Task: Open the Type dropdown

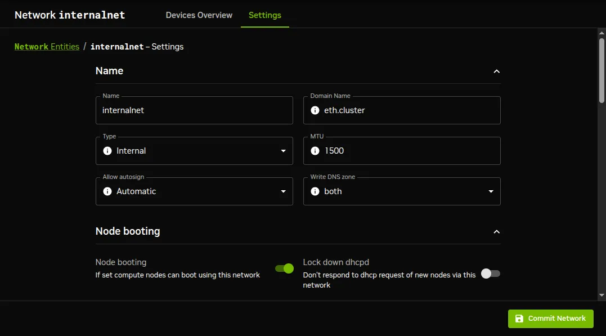Action: [x=194, y=151]
